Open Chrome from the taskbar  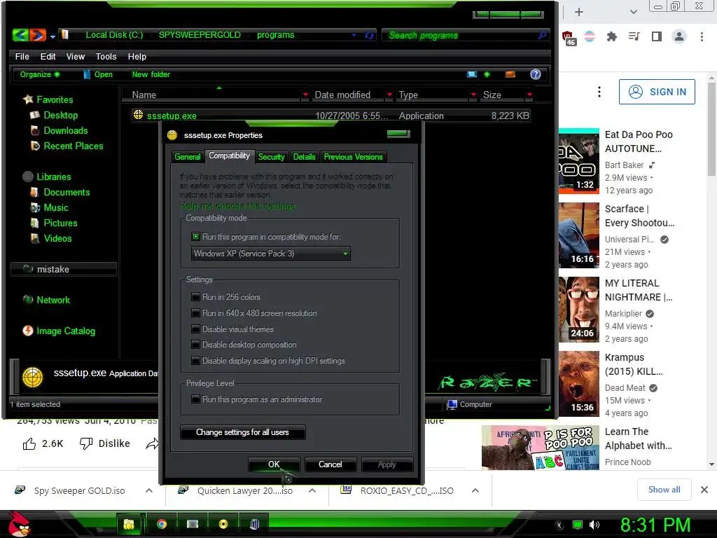coord(162,524)
